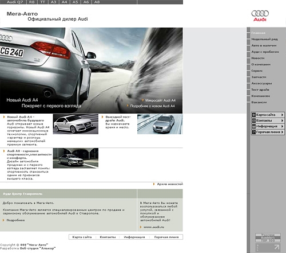This screenshot has height=253, width=286.
Task: Click Подробнее under the welcome text
Action: point(15,220)
